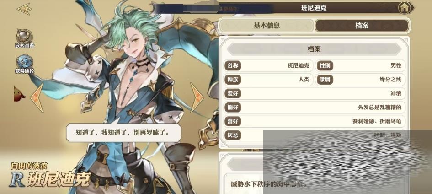Switch to the 基本信息 tab
This screenshot has width=432, height=194.
pyautogui.click(x=267, y=26)
